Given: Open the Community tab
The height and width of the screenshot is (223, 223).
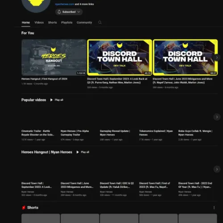Looking at the screenshot, I should pyautogui.click(x=84, y=23).
